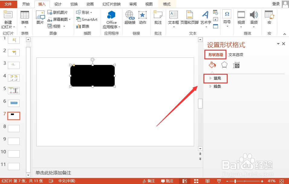Image resolution: width=289 pixels, height=184 pixels.
Task: Switch to Slide Sorter view
Action: point(196,181)
